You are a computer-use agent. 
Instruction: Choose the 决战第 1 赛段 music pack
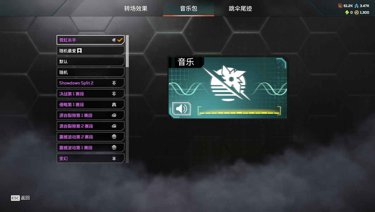pyautogui.click(x=91, y=94)
